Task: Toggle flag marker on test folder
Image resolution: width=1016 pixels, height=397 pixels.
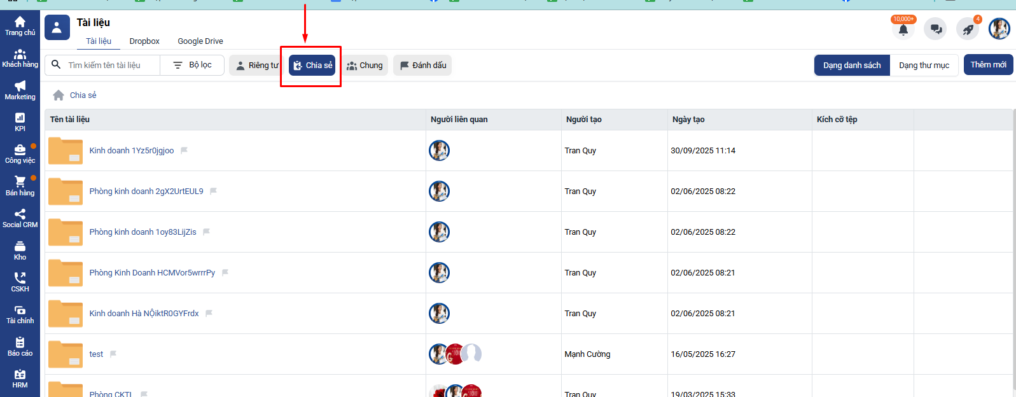Action: tap(113, 354)
